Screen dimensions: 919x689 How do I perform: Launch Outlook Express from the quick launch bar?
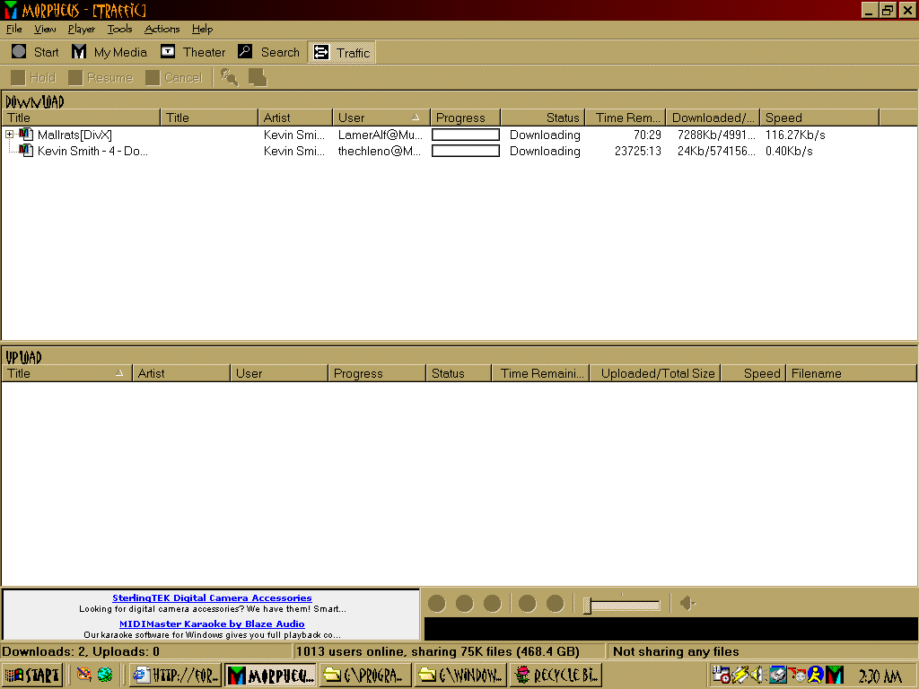(83, 675)
